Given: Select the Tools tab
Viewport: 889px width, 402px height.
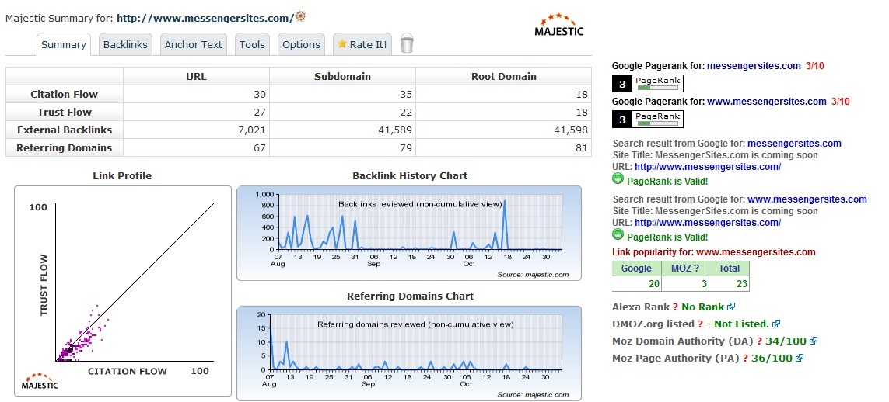Looking at the screenshot, I should pos(252,45).
